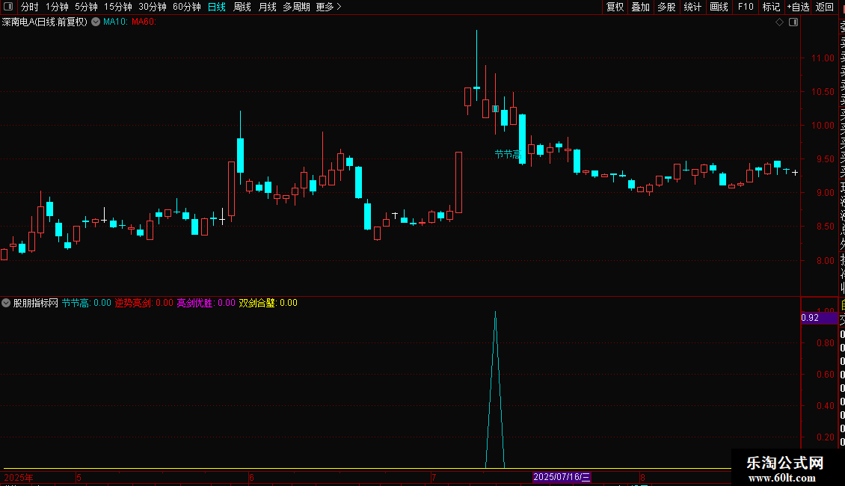Click the 0.40 indicator axis label
The width and height of the screenshot is (845, 486).
pos(825,406)
